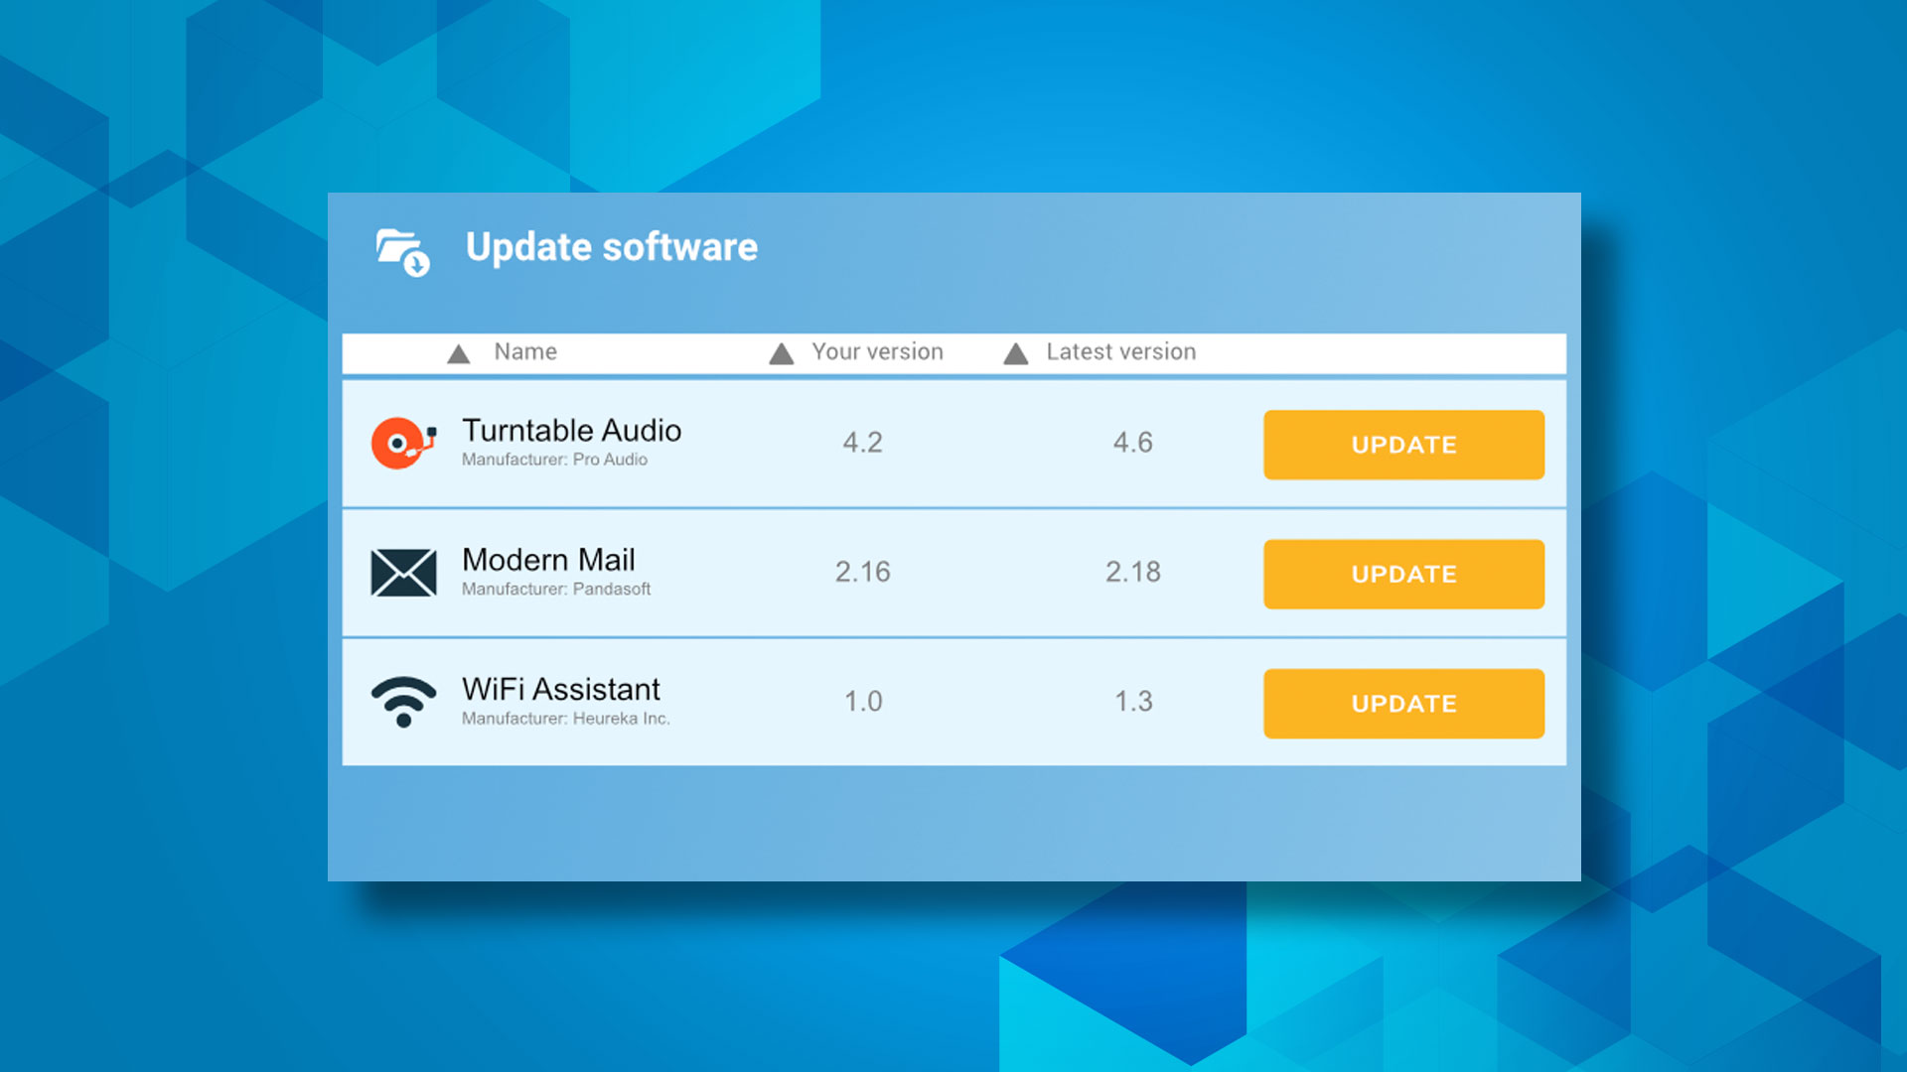Expand sorting via the Name column arrow
The height and width of the screenshot is (1072, 1907).
pos(460,352)
